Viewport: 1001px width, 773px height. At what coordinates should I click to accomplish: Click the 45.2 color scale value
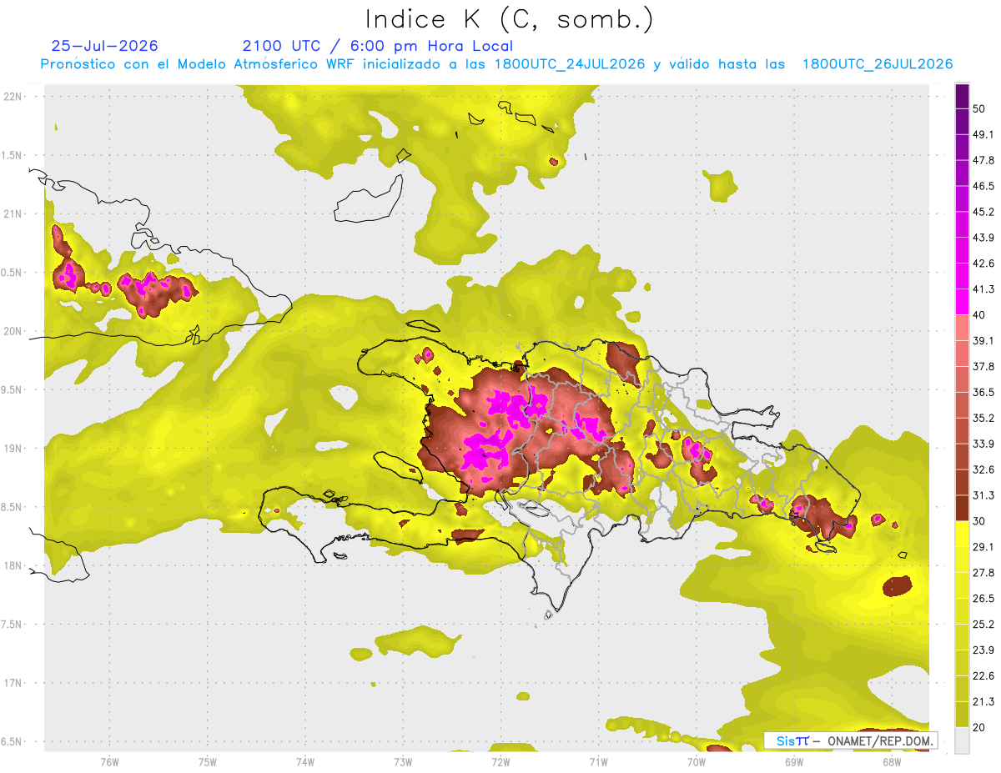[x=984, y=212]
